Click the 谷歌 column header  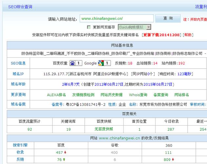pos(115,145)
